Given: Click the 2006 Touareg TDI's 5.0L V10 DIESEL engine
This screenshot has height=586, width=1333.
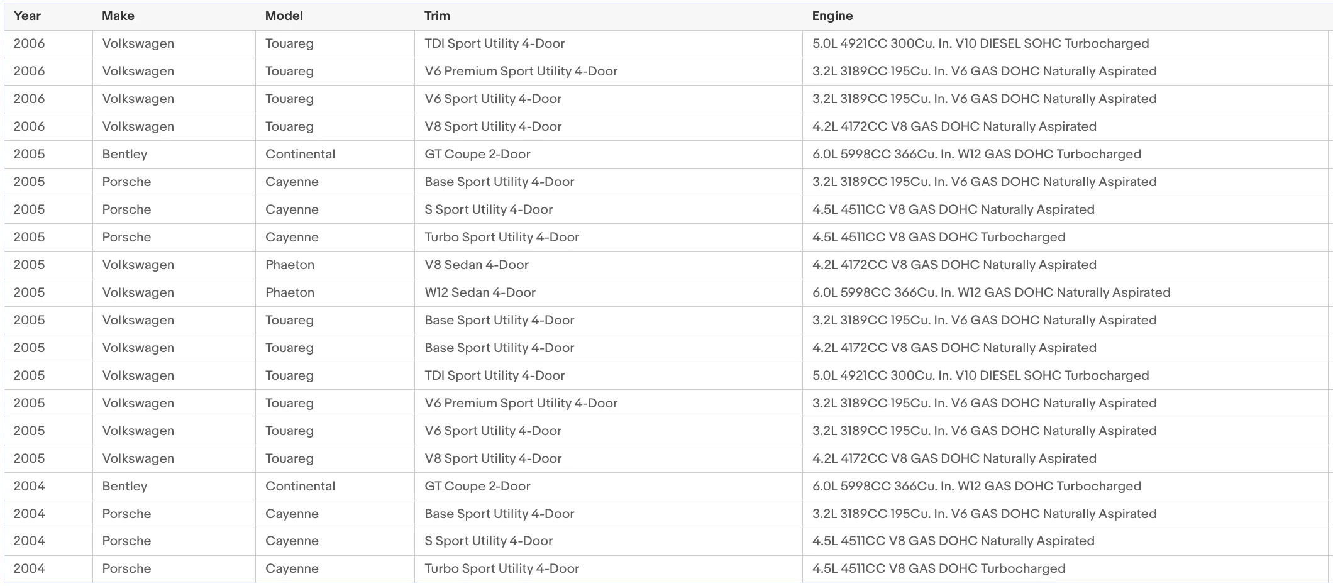Looking at the screenshot, I should tap(981, 43).
